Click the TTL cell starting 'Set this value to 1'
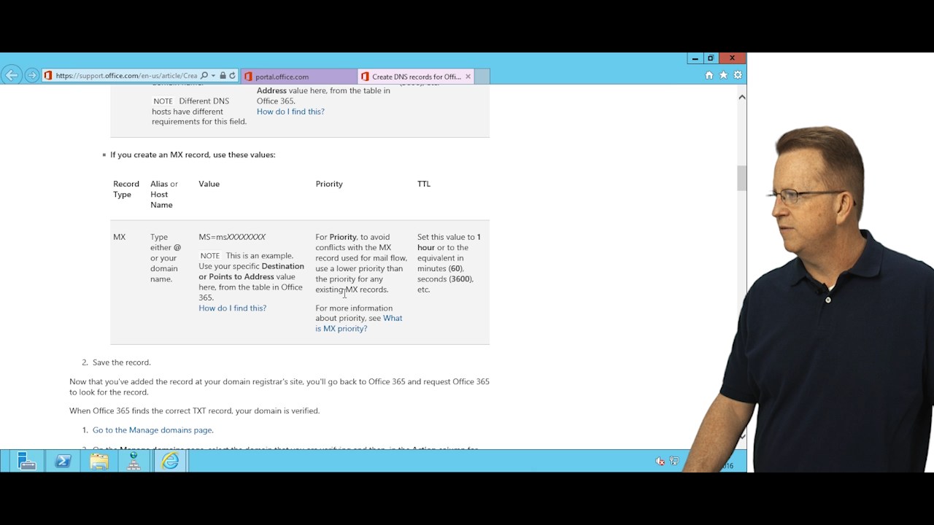934x525 pixels. [x=449, y=263]
